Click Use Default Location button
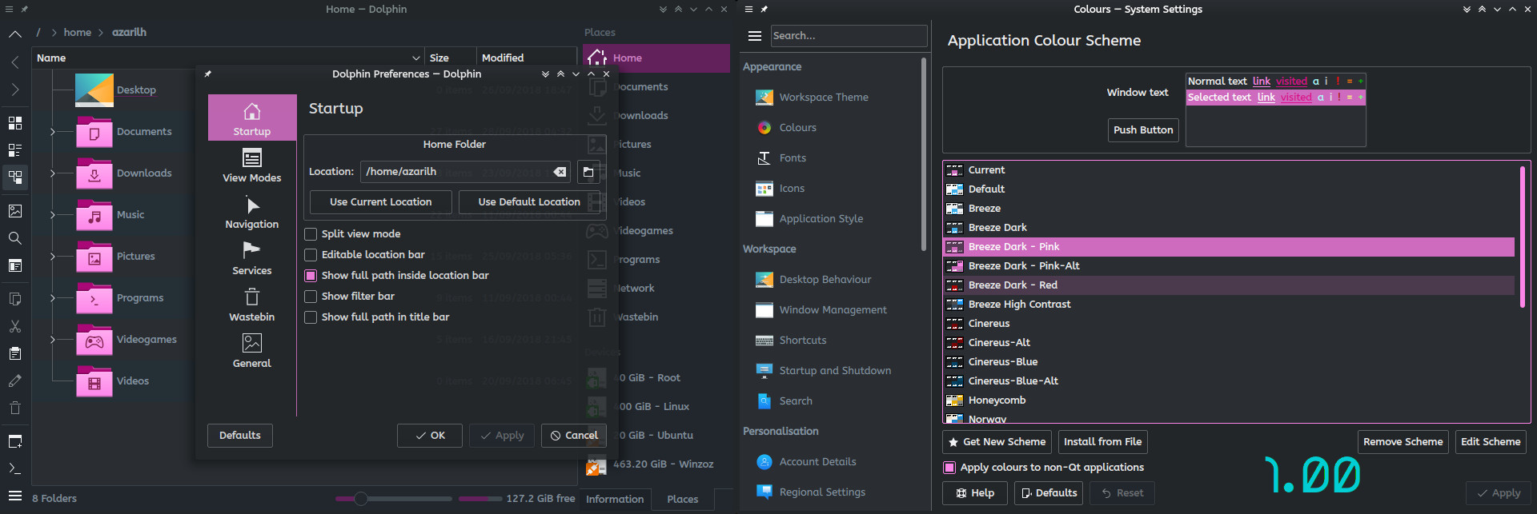1537x514 pixels. click(529, 202)
